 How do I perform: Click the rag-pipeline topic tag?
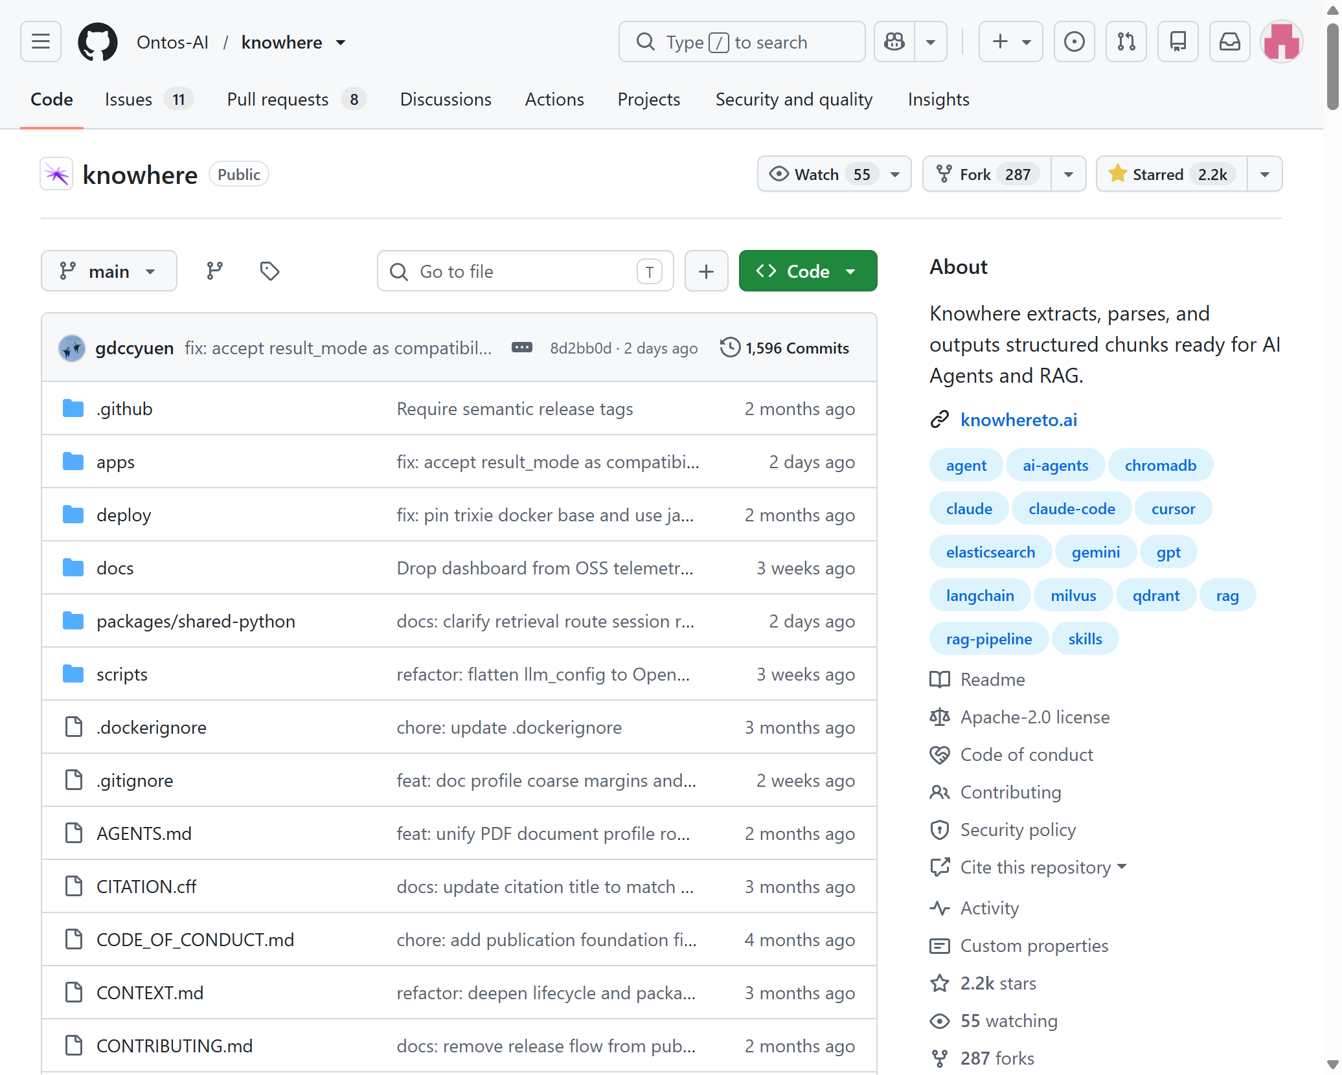pos(989,639)
